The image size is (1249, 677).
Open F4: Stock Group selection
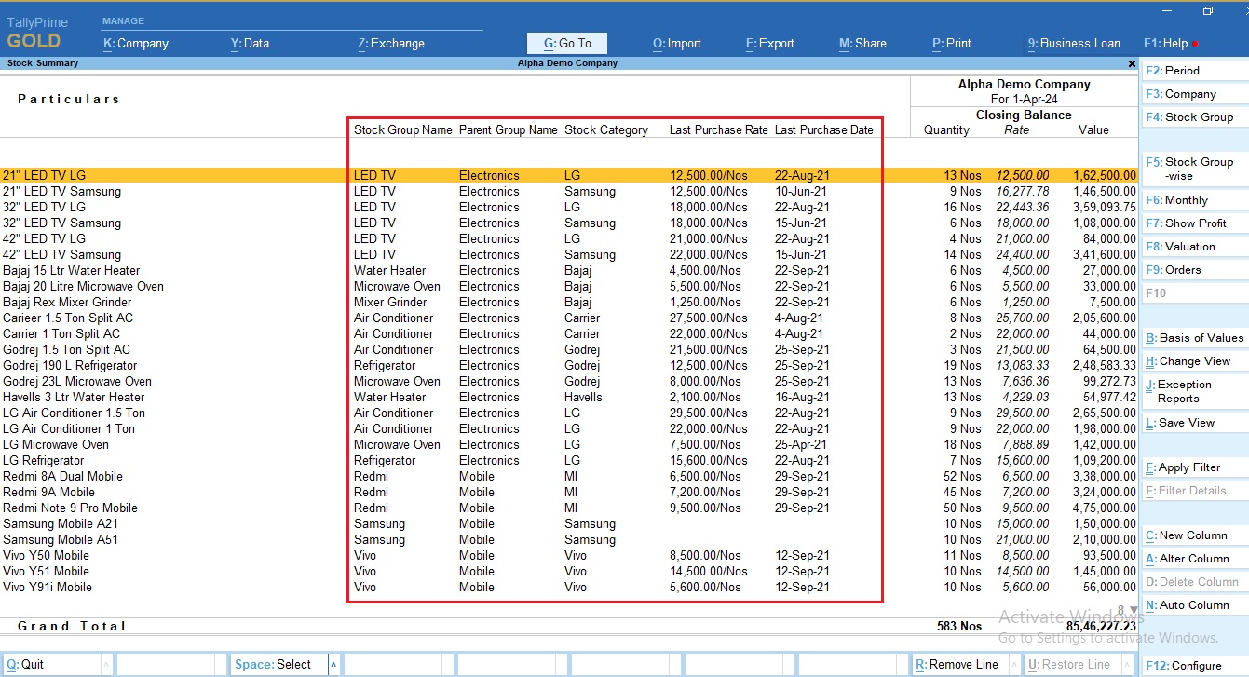pos(1194,116)
